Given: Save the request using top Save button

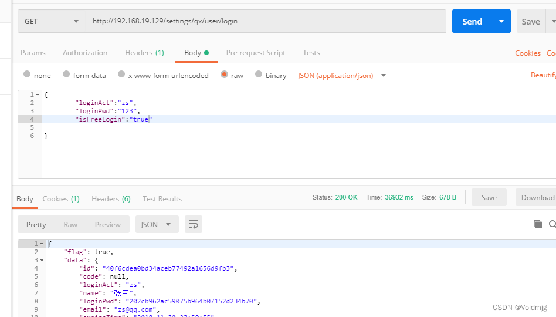Looking at the screenshot, I should coord(531,22).
